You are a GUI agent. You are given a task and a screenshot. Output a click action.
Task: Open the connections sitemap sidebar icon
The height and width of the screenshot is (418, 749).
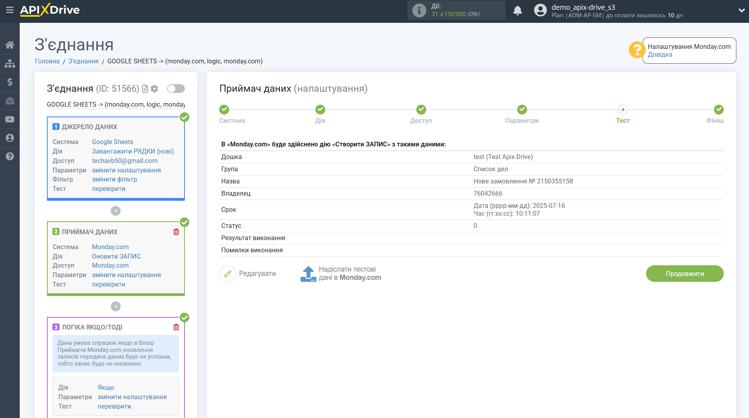click(x=10, y=63)
